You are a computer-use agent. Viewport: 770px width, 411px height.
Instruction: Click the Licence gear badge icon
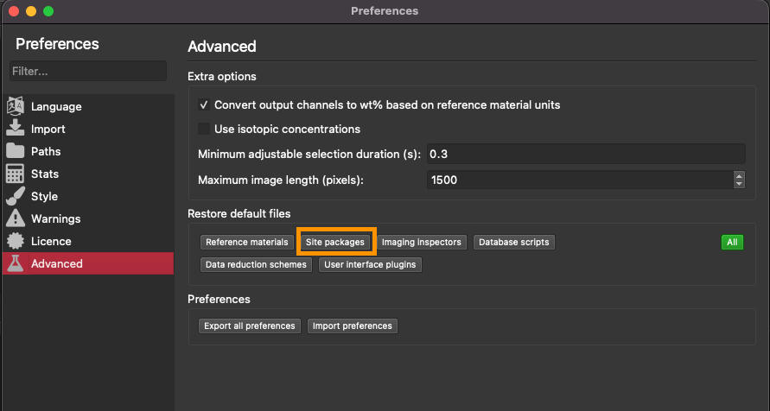pos(16,241)
